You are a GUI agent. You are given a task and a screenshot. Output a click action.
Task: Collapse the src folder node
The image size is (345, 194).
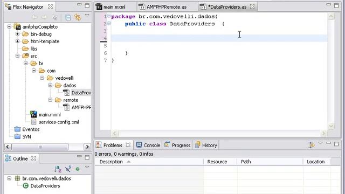pos(17,56)
